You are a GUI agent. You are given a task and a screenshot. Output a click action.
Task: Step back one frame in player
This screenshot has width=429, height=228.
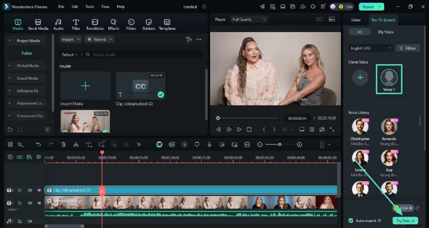(x=219, y=130)
